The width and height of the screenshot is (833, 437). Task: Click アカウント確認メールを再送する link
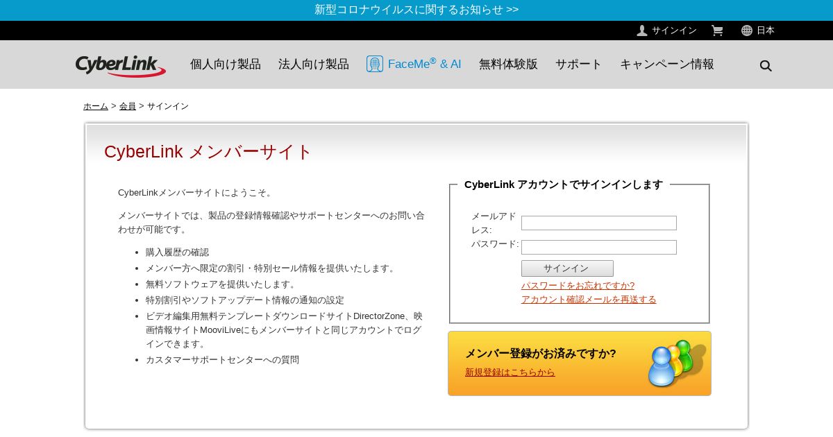click(x=589, y=300)
